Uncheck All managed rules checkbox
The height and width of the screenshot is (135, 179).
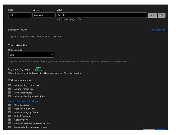(10, 93)
